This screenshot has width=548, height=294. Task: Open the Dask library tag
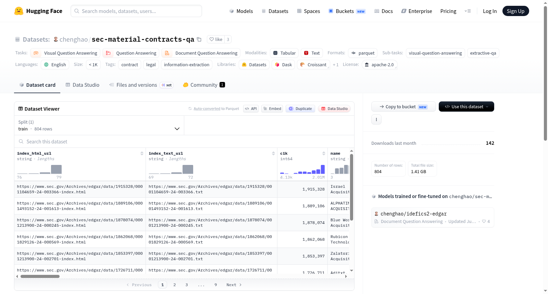point(283,65)
